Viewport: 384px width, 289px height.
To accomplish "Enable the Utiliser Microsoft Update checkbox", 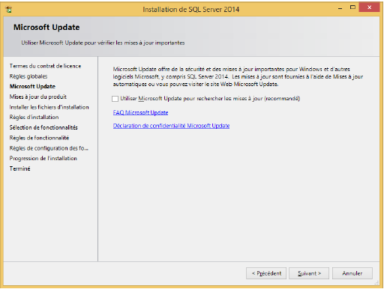I will pyautogui.click(x=115, y=99).
